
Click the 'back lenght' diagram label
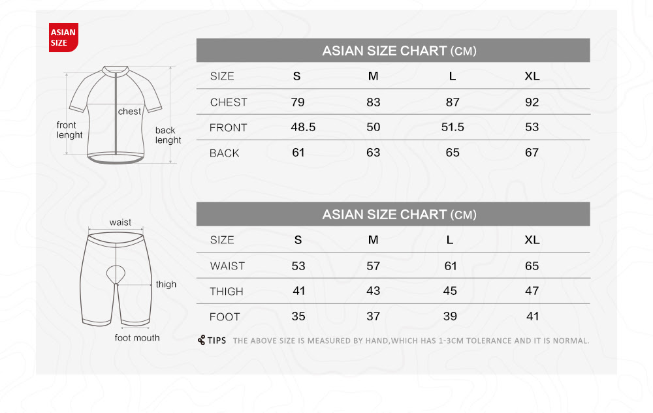168,135
